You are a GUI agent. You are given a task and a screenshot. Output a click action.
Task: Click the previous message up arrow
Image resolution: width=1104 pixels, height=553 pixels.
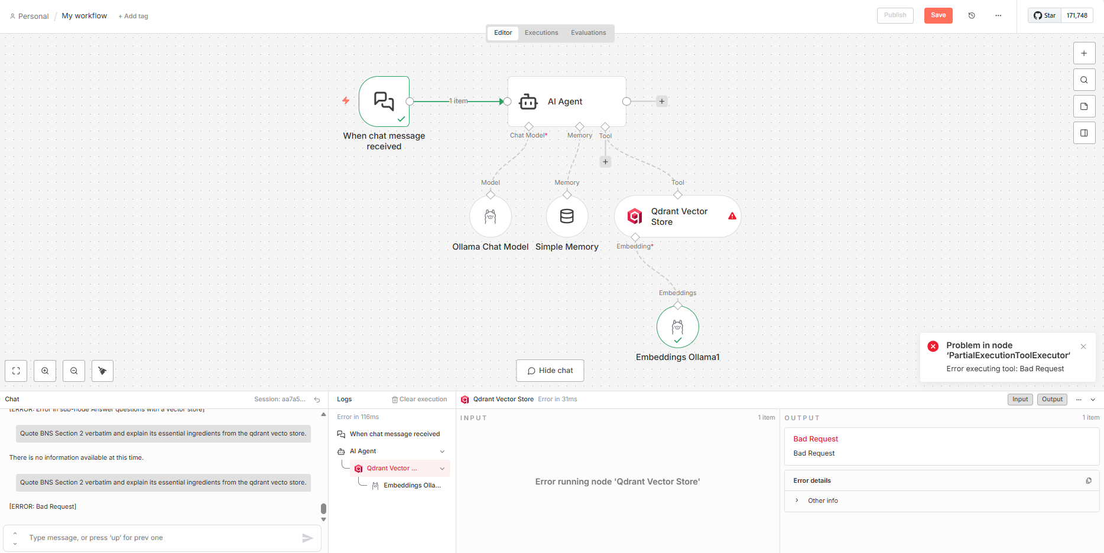(15, 534)
